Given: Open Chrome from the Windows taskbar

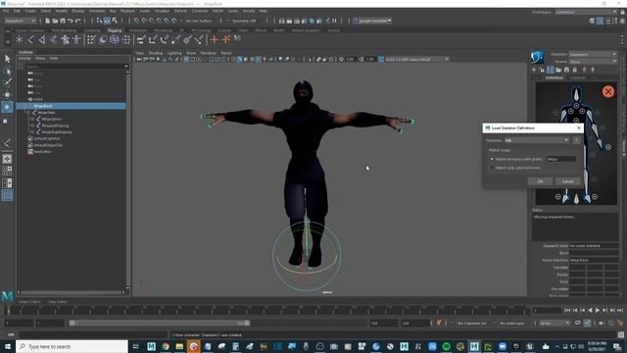Looking at the screenshot, I should pyautogui.click(x=166, y=346).
